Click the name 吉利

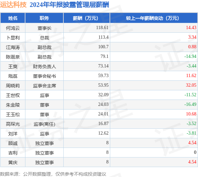click(x=13, y=153)
